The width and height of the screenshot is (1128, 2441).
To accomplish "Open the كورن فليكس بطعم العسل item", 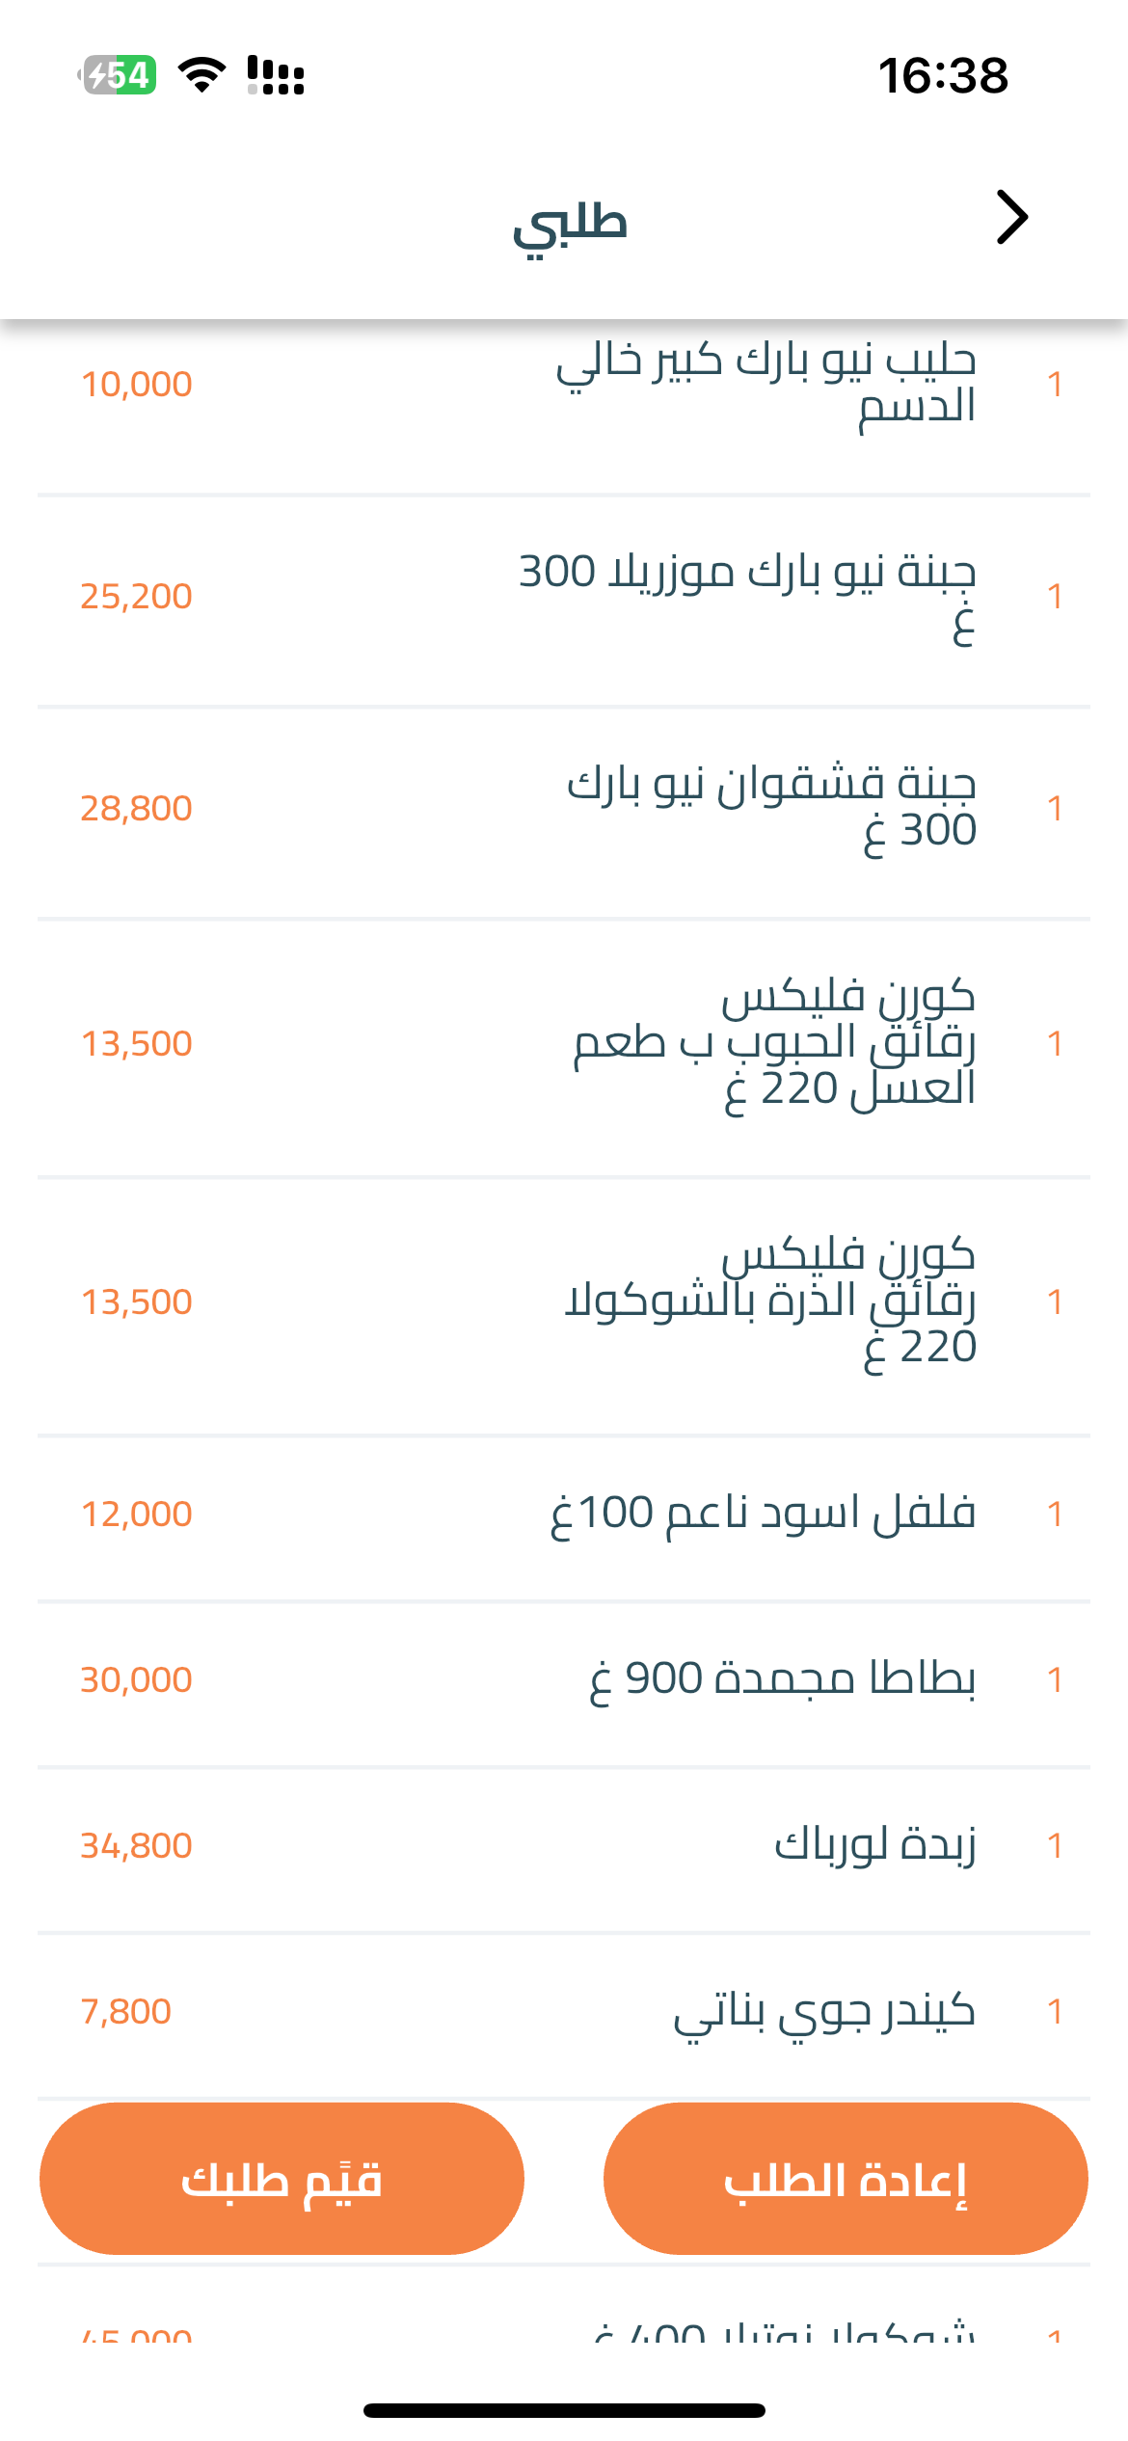I will pyautogui.click(x=774, y=1043).
